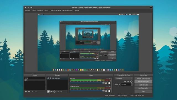Click the REC timer in status bar

122,96
